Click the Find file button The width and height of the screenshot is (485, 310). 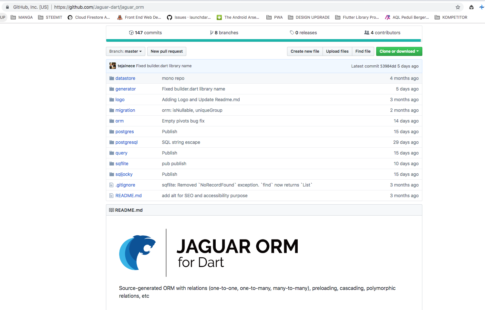tap(363, 51)
